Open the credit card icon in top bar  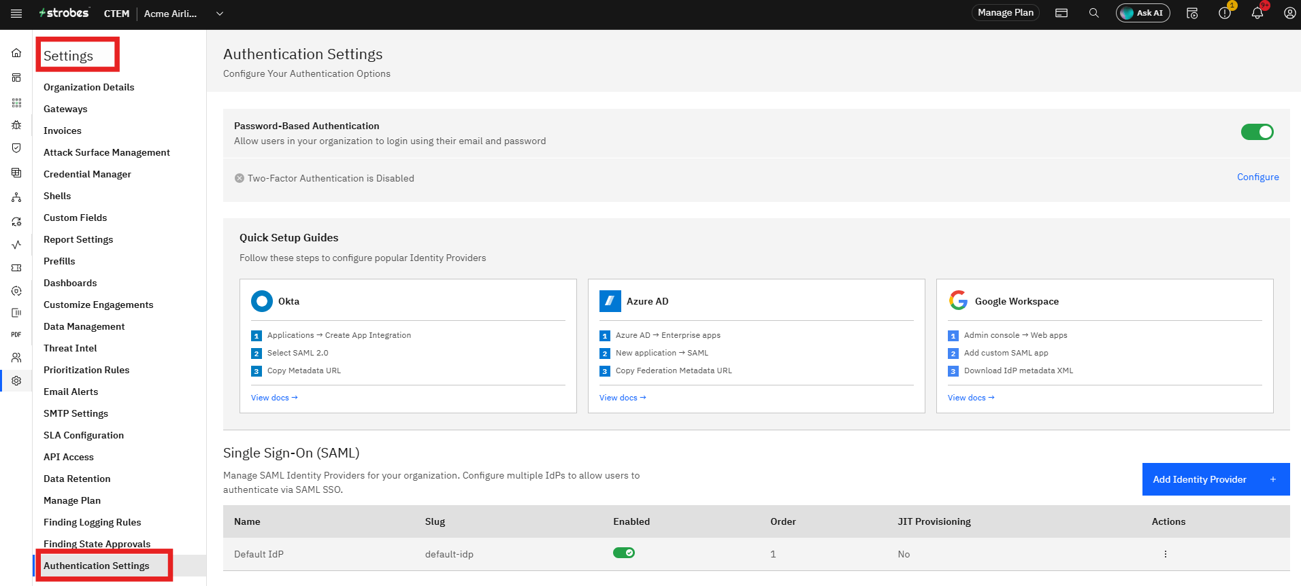tap(1061, 13)
